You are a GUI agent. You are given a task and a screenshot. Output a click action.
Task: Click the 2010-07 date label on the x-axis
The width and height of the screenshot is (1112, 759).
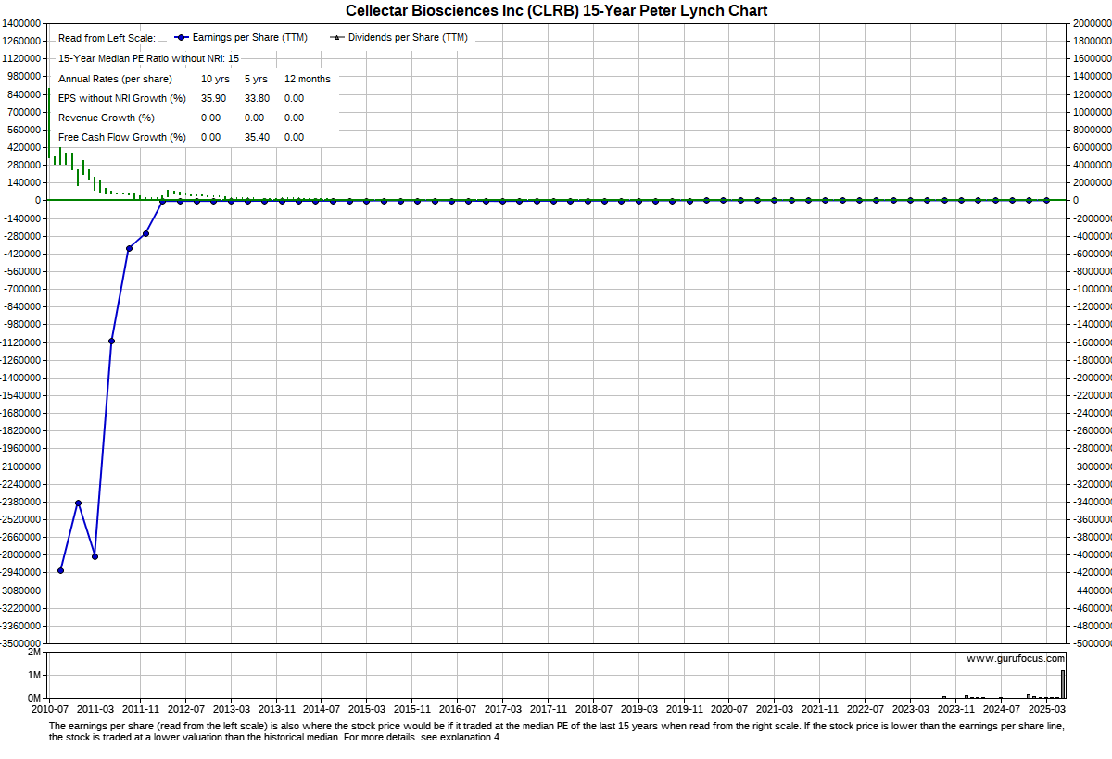[49, 708]
